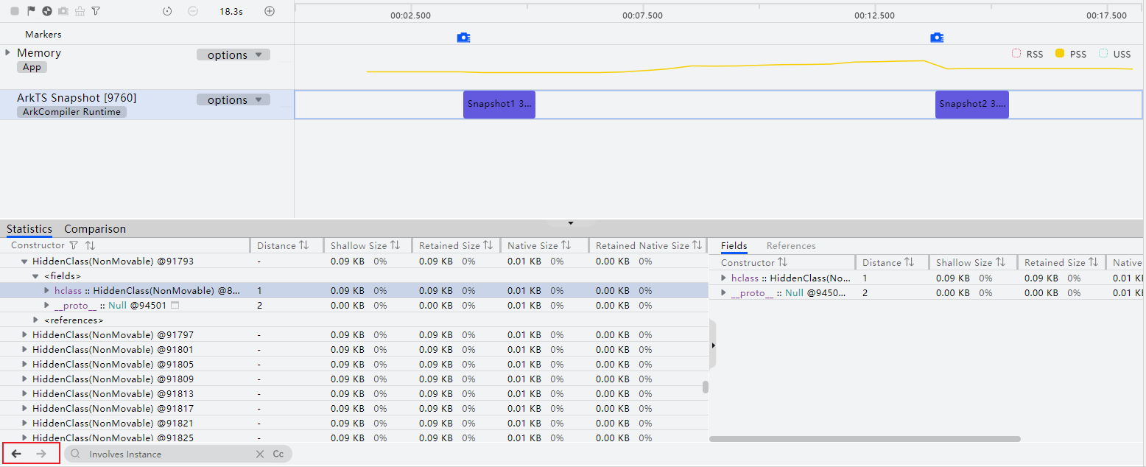Reset the timeline zoom with circular arrow
The width and height of the screenshot is (1146, 467).
pyautogui.click(x=167, y=11)
